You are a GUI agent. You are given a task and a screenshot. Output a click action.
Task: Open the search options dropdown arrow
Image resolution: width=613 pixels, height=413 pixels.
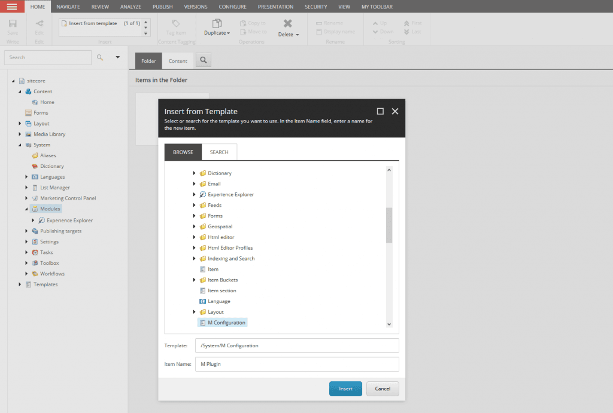click(x=117, y=57)
